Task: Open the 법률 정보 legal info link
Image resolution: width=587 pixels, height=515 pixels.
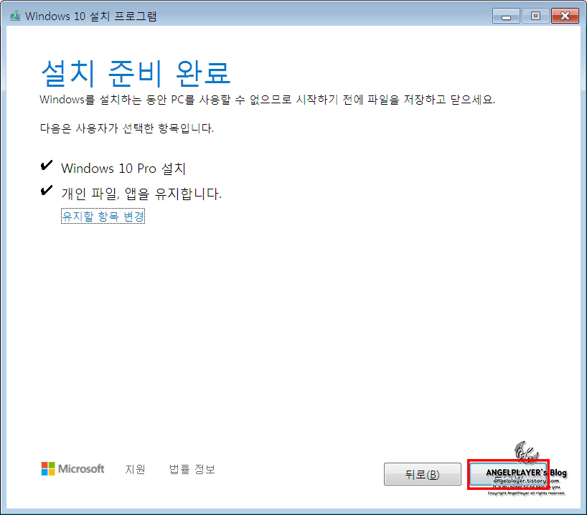Action: click(x=192, y=469)
